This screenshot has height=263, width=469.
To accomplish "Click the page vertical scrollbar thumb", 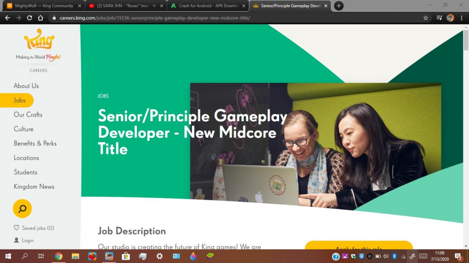I will click(466, 40).
